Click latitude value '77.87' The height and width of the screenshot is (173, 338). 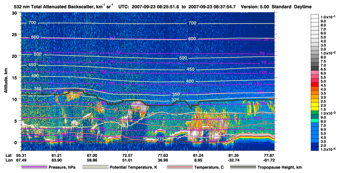269,155
